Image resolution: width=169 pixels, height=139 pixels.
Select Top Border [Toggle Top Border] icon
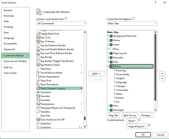pos(38,61)
